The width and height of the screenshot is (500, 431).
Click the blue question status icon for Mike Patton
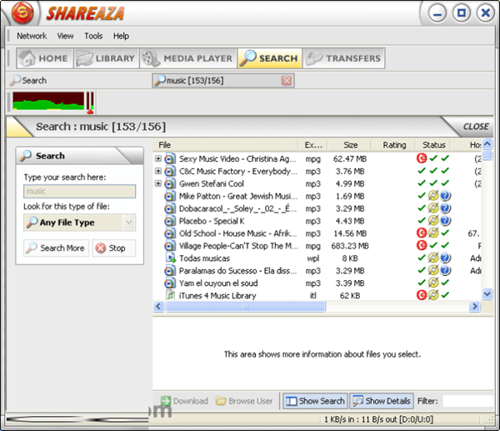446,196
